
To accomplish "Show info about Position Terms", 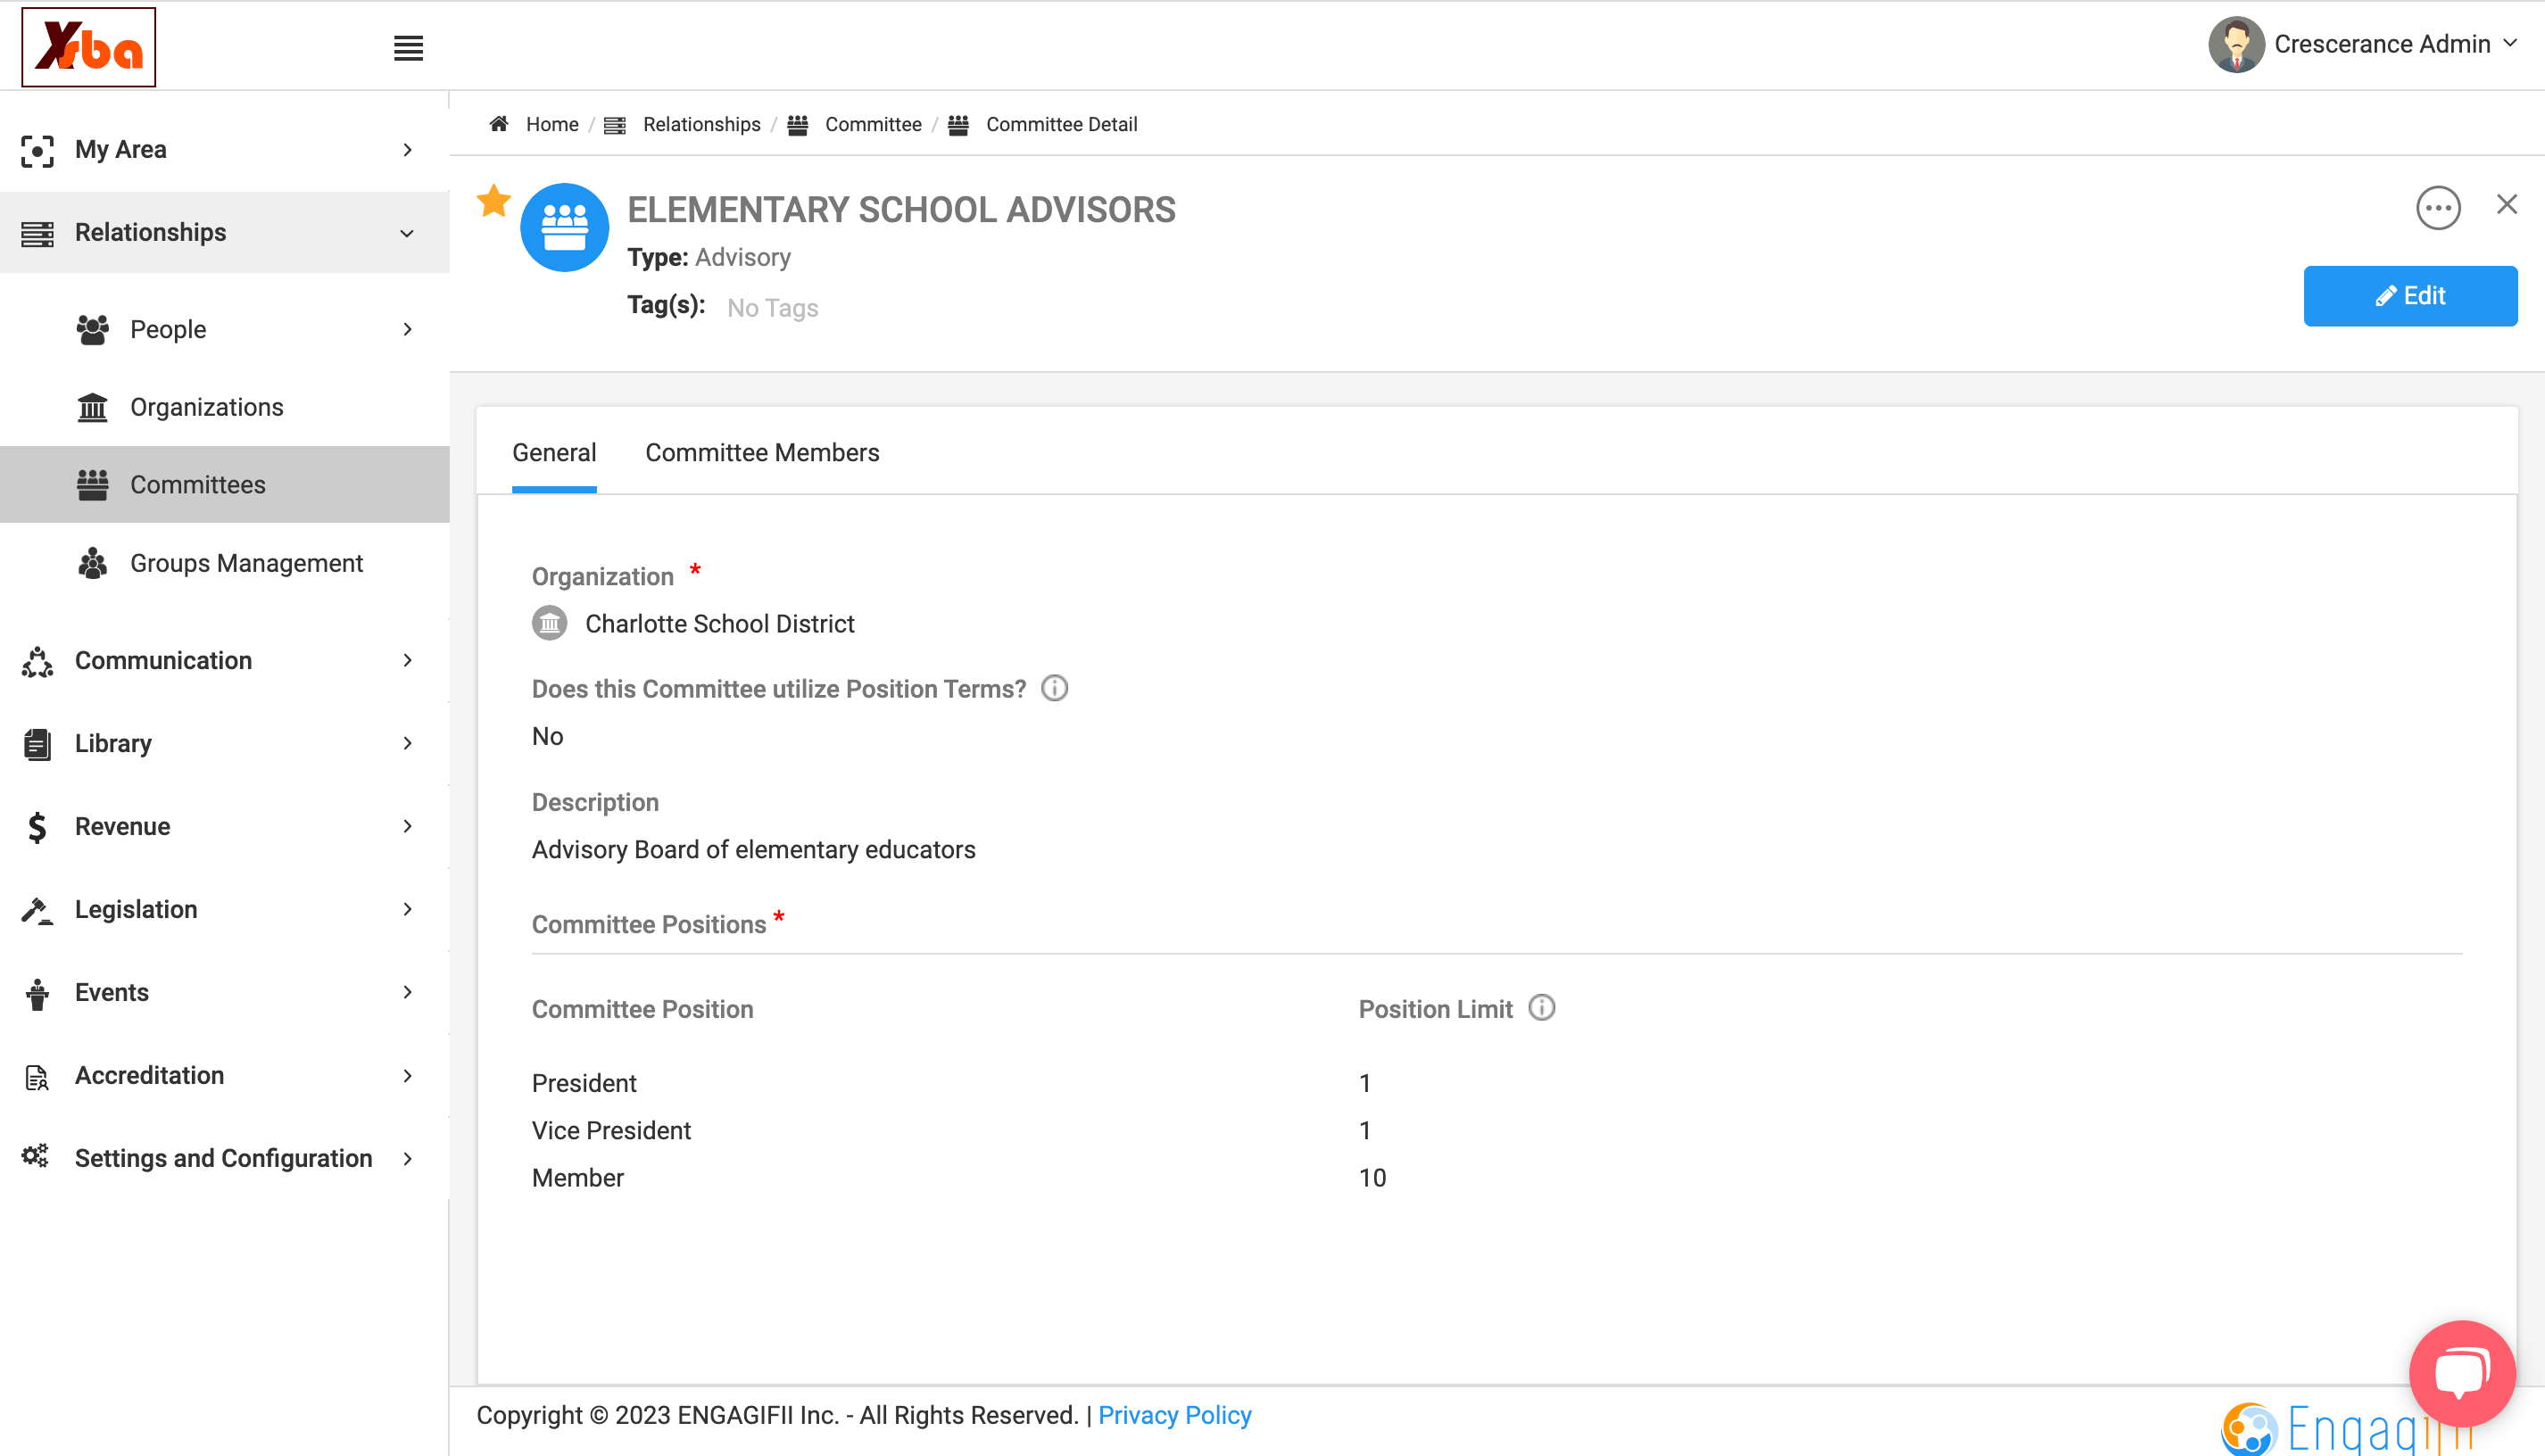I will (1054, 688).
